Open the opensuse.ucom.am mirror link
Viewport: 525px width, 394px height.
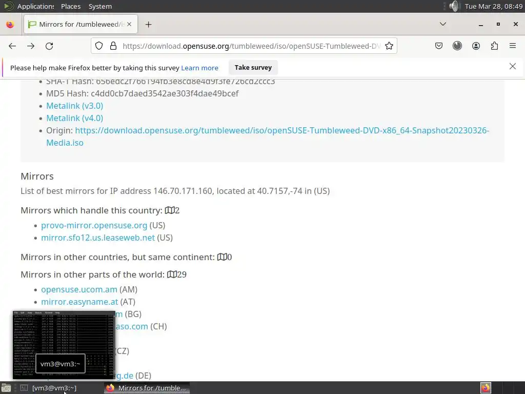click(79, 289)
